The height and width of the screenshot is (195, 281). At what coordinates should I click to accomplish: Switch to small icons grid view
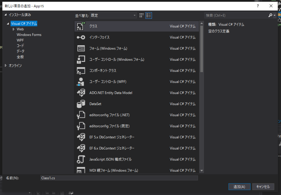[x=142, y=15]
